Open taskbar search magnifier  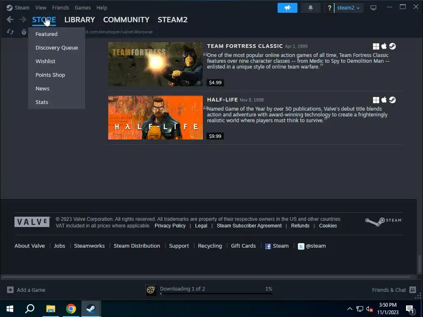pyautogui.click(x=30, y=308)
